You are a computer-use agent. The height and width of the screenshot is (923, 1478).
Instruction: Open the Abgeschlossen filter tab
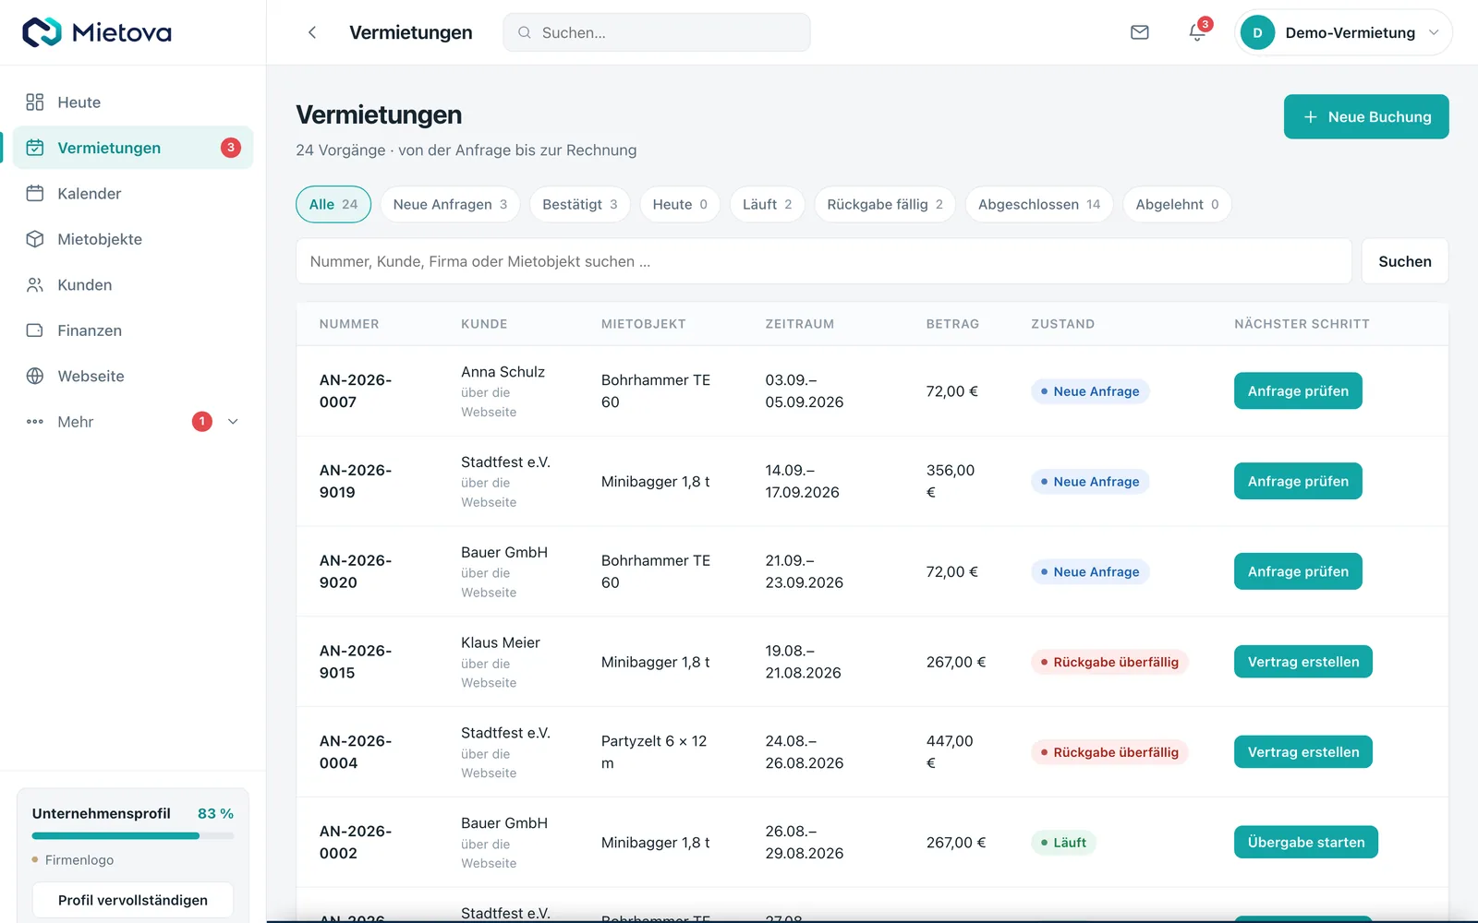(1039, 205)
